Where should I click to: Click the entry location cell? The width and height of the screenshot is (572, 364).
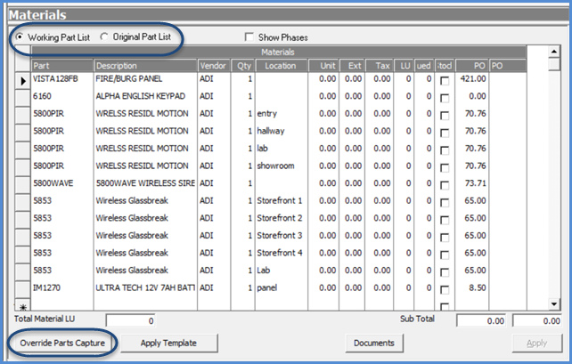click(x=282, y=114)
